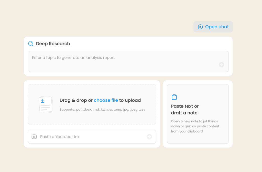Viewport: 262px width, 172px height.
Task: Click the upload document icon in the drop zone
Action: point(46,104)
